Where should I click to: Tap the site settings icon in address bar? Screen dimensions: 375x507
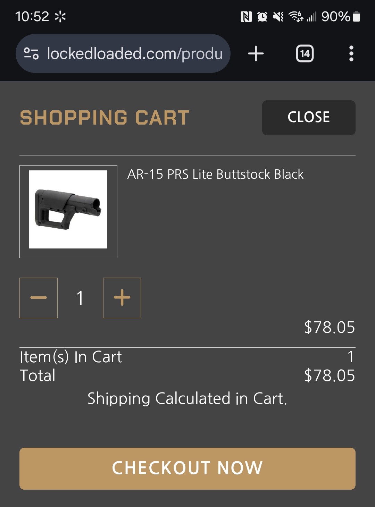(x=31, y=53)
